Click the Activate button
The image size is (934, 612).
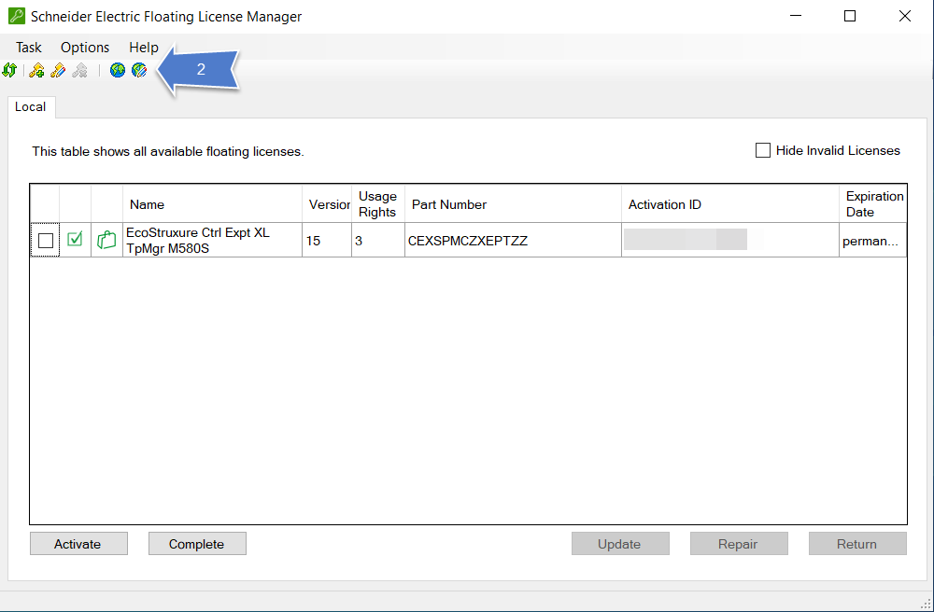click(78, 544)
